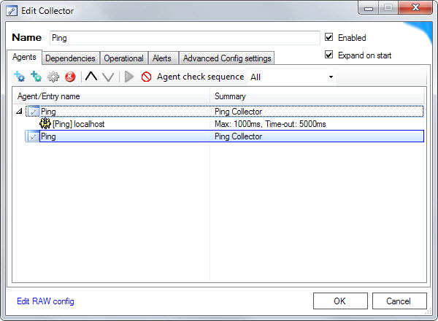The width and height of the screenshot is (438, 321).
Task: Click the Max: 1000ms, Time-out: 5000ms summary
Action: pos(270,124)
